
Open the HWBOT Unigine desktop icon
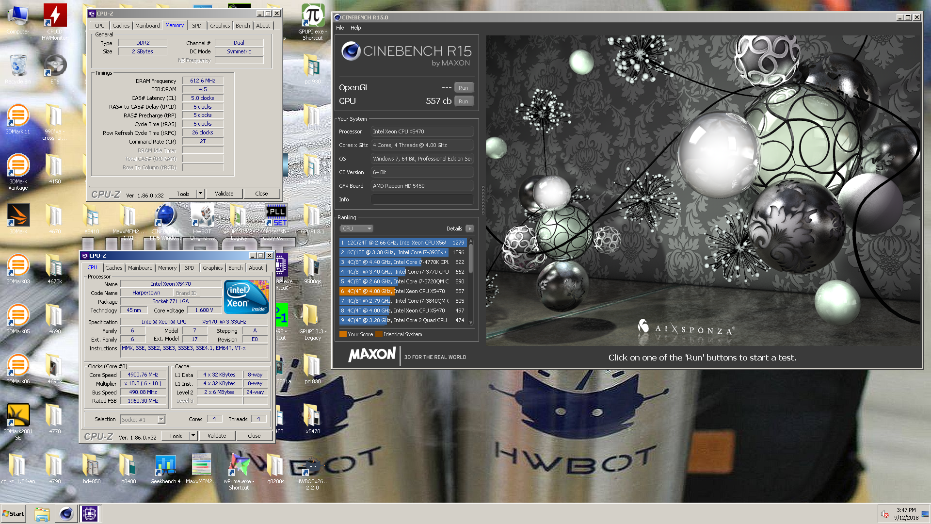click(202, 222)
